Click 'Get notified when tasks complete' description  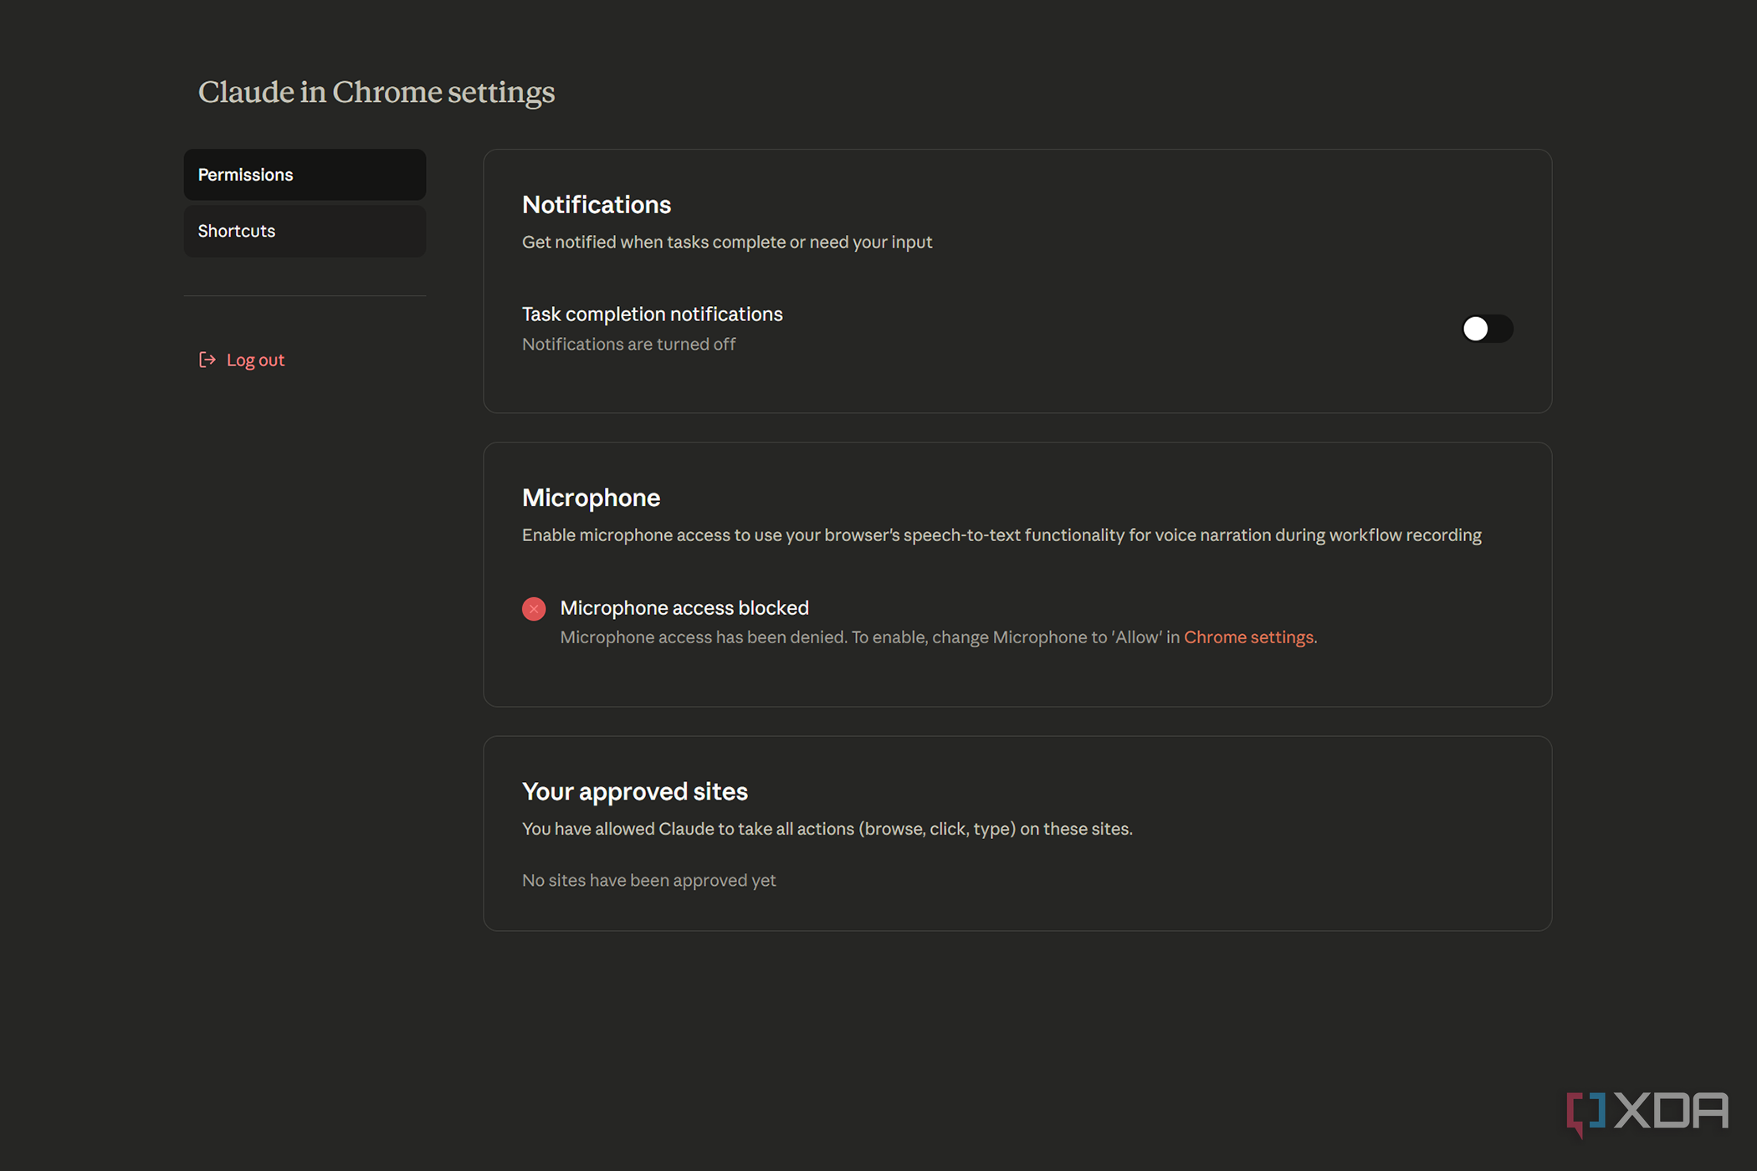point(727,242)
